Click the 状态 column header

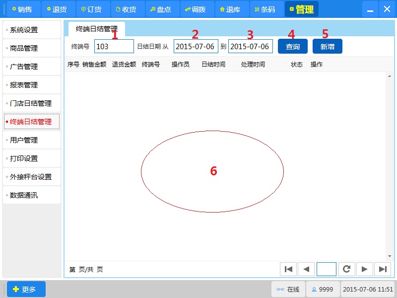297,65
